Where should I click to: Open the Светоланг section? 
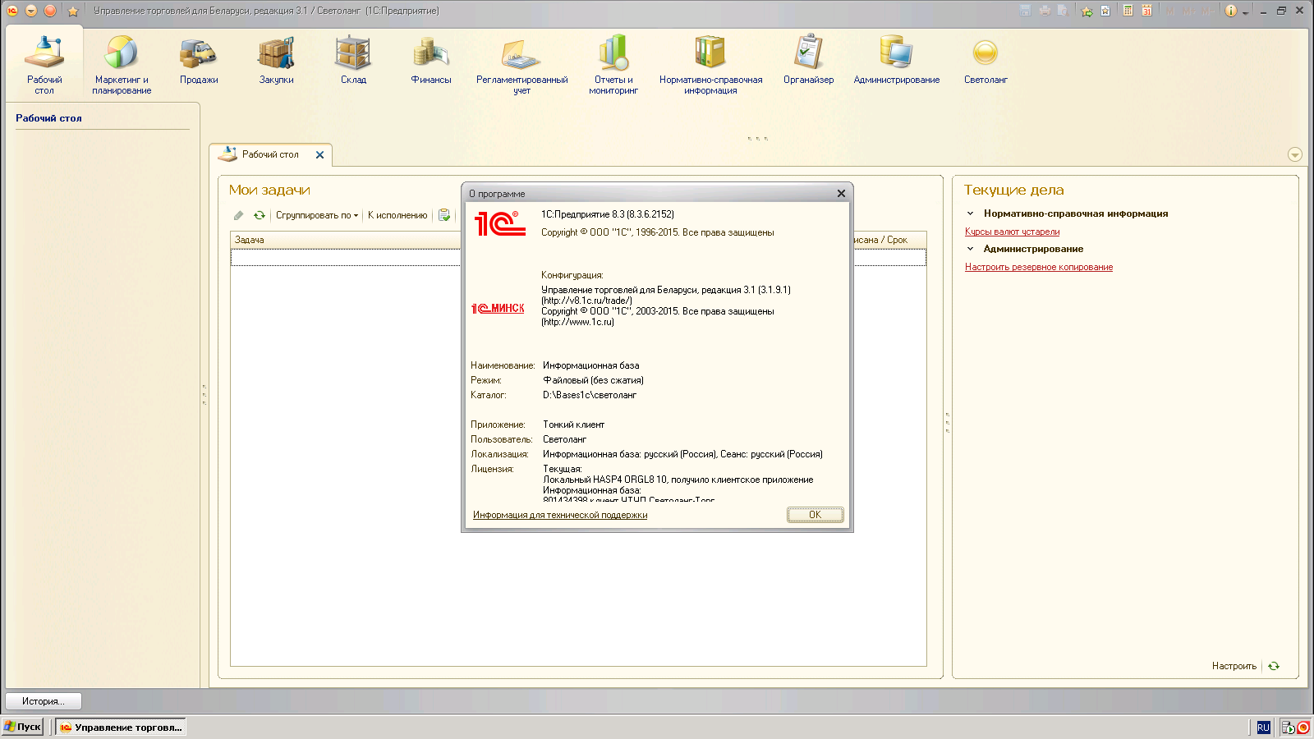(985, 60)
